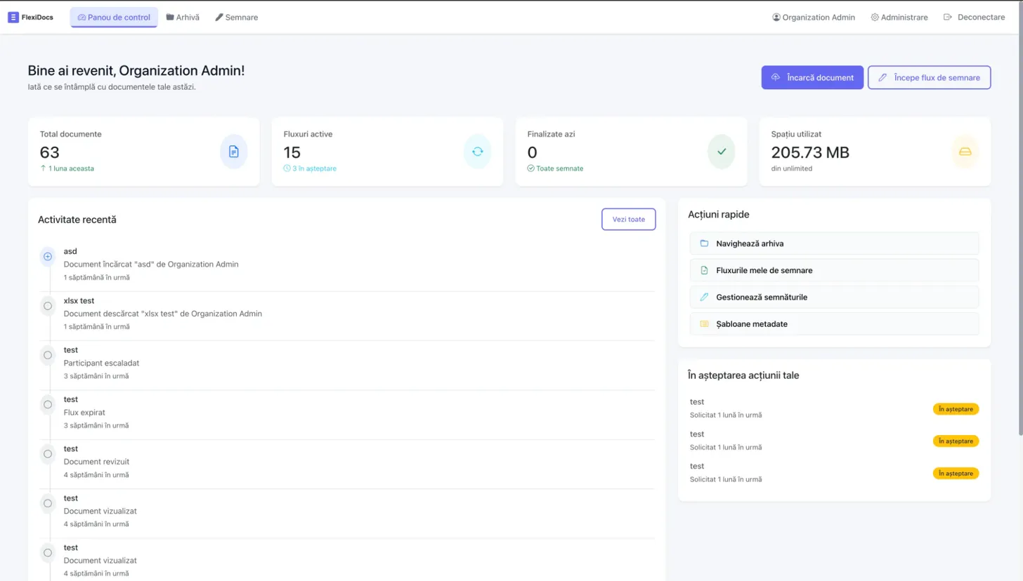
Task: Click the blue document icon on 'Total documente' card
Action: point(233,152)
